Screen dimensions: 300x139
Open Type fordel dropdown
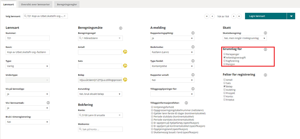tap(172, 66)
